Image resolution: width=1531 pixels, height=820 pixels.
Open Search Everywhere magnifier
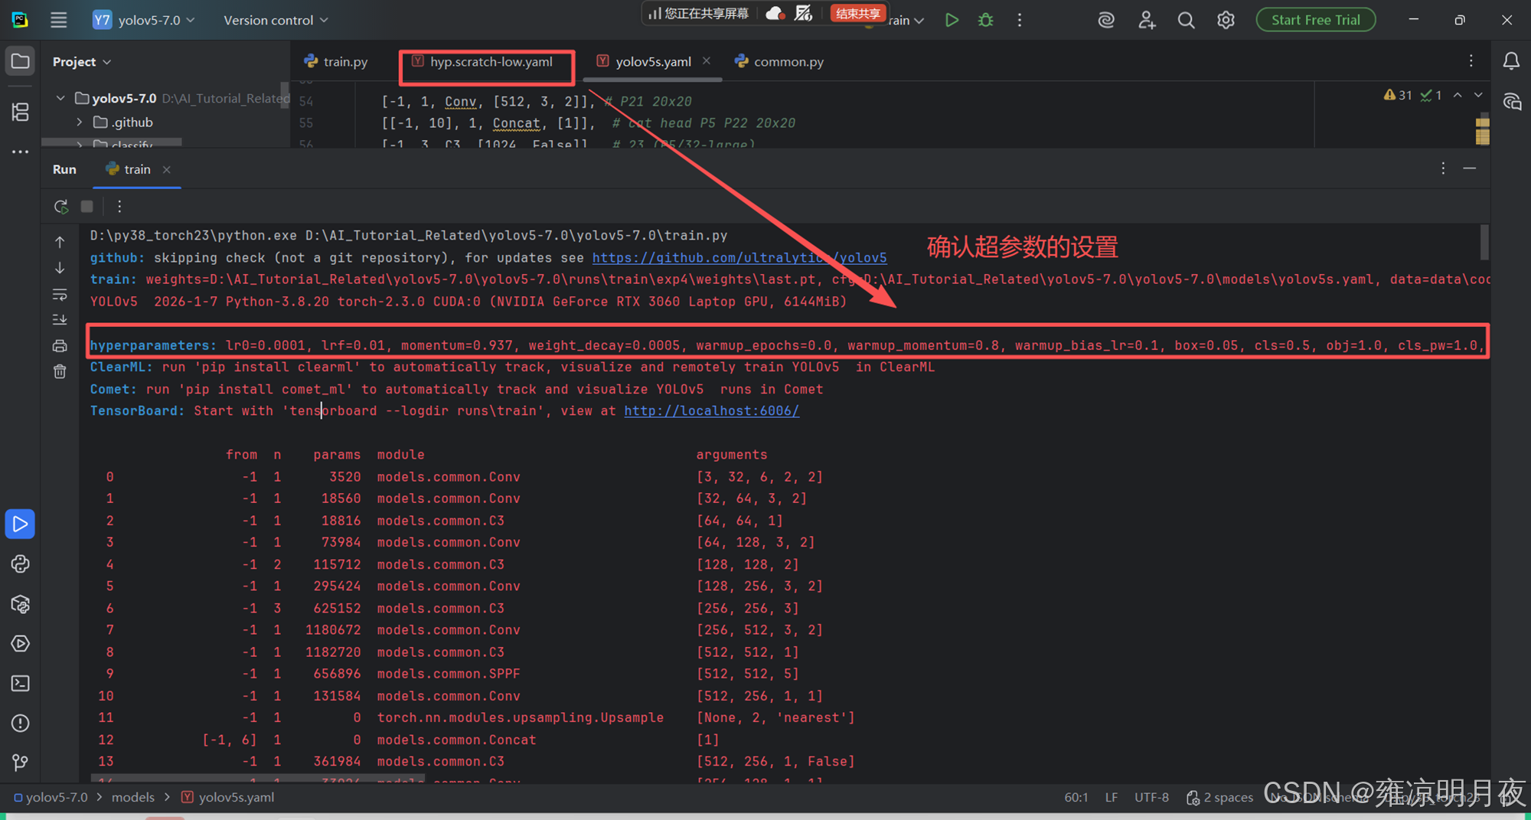point(1186,20)
